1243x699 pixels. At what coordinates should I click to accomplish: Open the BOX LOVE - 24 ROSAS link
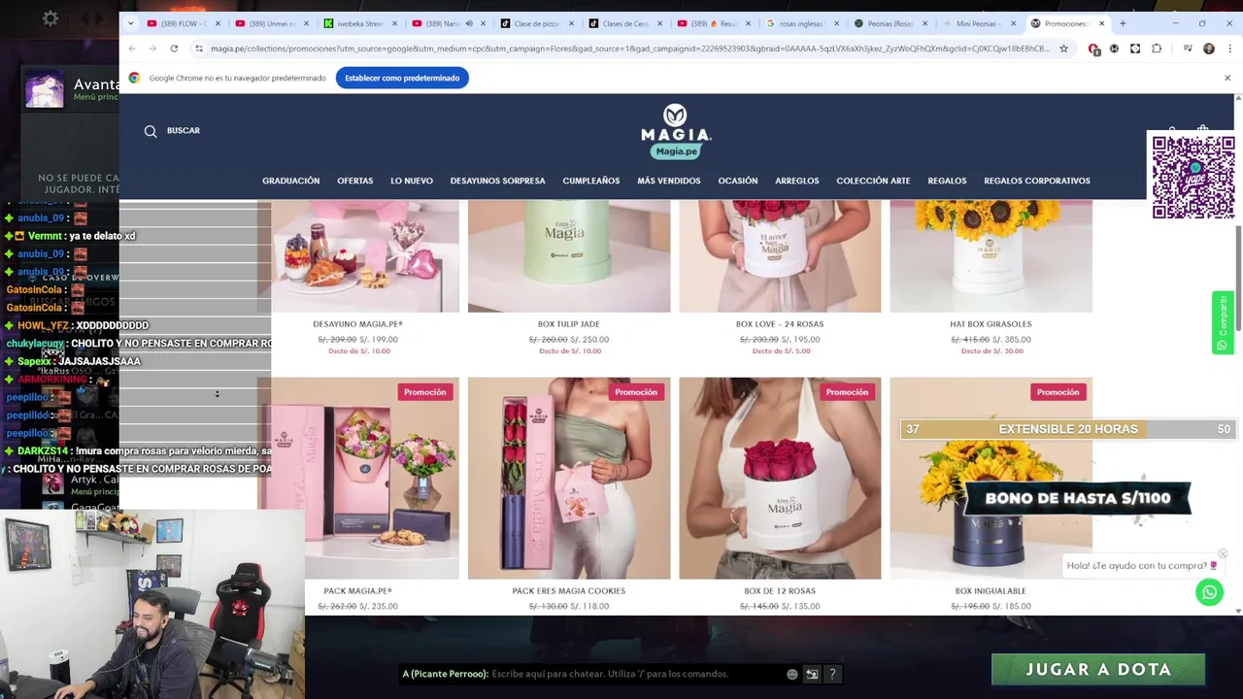click(779, 324)
